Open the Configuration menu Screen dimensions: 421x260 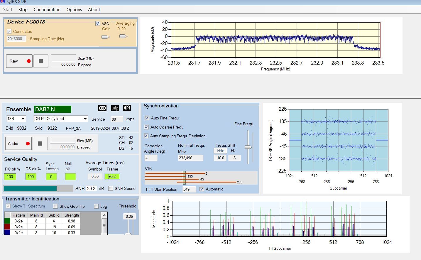(x=47, y=10)
